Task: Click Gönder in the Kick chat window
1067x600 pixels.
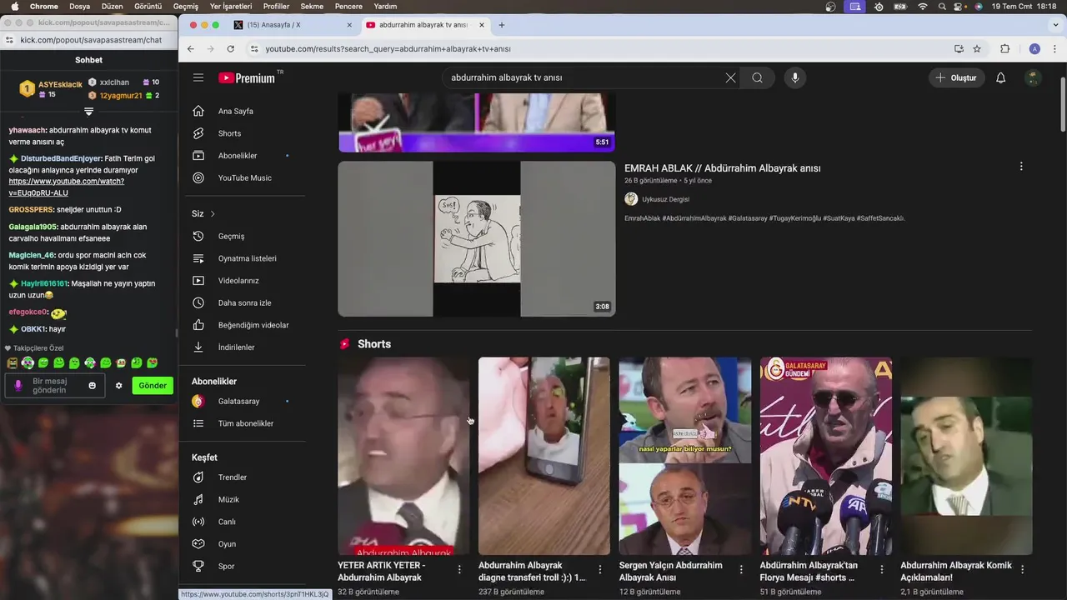Action: click(153, 386)
